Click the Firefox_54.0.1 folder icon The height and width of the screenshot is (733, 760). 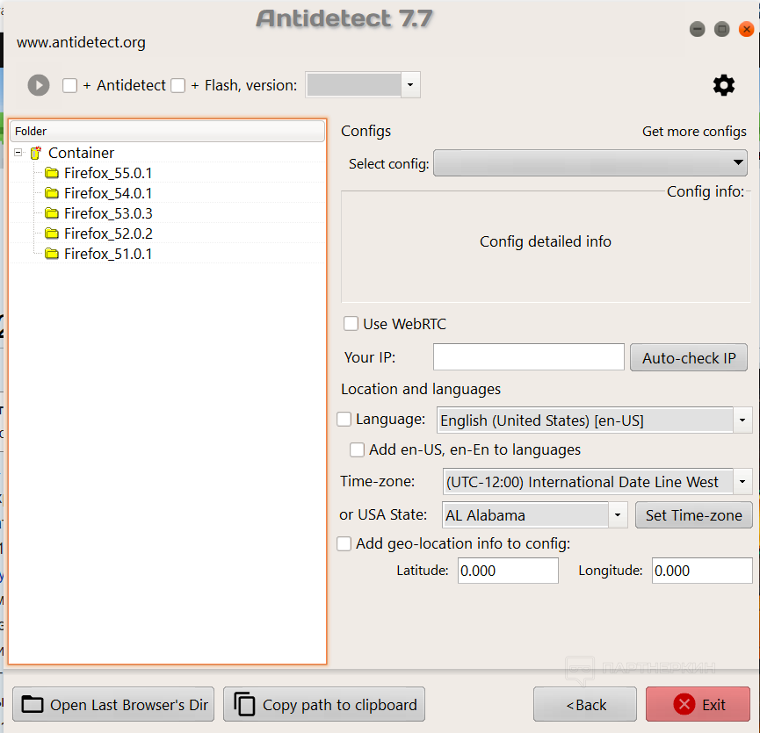[52, 193]
